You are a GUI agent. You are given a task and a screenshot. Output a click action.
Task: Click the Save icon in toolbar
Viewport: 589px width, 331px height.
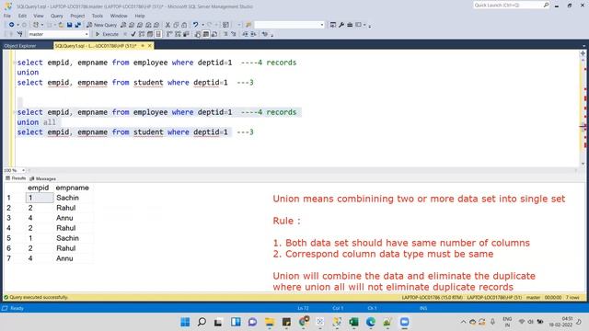[x=70, y=25]
